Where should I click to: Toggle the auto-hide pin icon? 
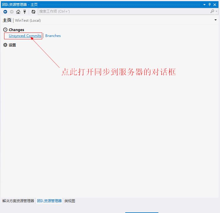click(x=209, y=4)
